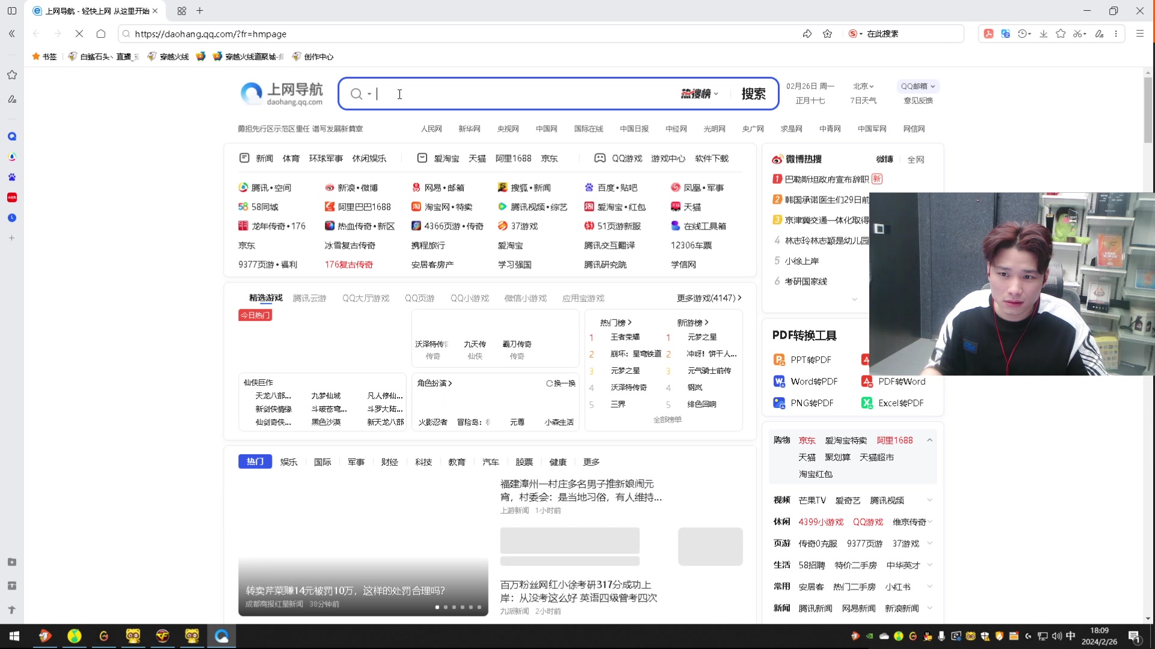Image resolution: width=1155 pixels, height=649 pixels.
Task: Open the QQ小游戏 games tab
Action: pyautogui.click(x=470, y=297)
